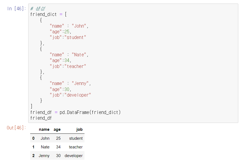The height and width of the screenshot is (163, 241).
Task: Click the final friend_df code line
Action: (x=41, y=118)
